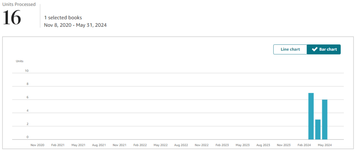Click the date range Nov 8, 2020 - May 31, 2024
The width and height of the screenshot is (356, 152).
pos(75,25)
